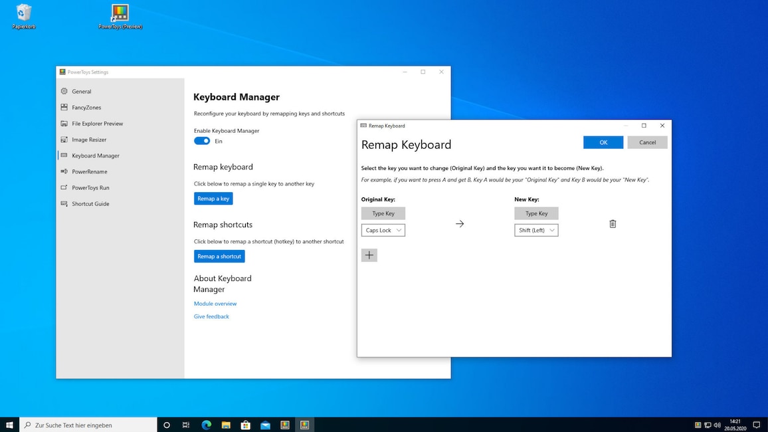Open the Shift (Left) new key dropdown
The image size is (768, 432).
coord(536,230)
